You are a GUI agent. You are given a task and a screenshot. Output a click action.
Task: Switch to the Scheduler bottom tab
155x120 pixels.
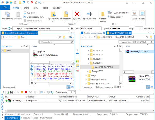[26, 118]
